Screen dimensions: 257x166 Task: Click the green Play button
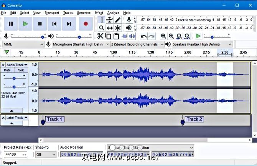tap(25, 24)
